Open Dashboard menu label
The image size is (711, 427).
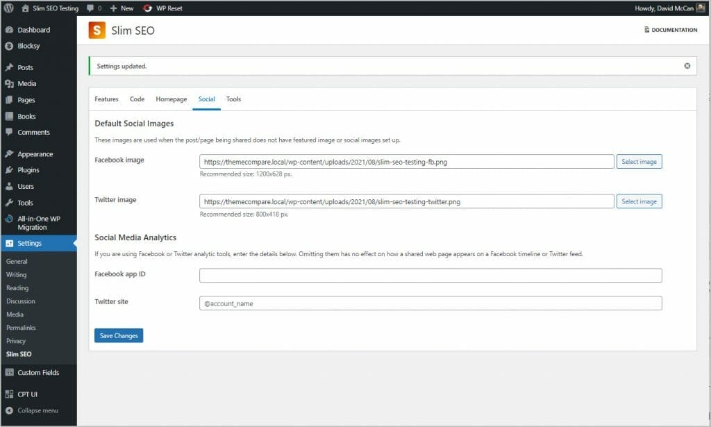coord(34,30)
